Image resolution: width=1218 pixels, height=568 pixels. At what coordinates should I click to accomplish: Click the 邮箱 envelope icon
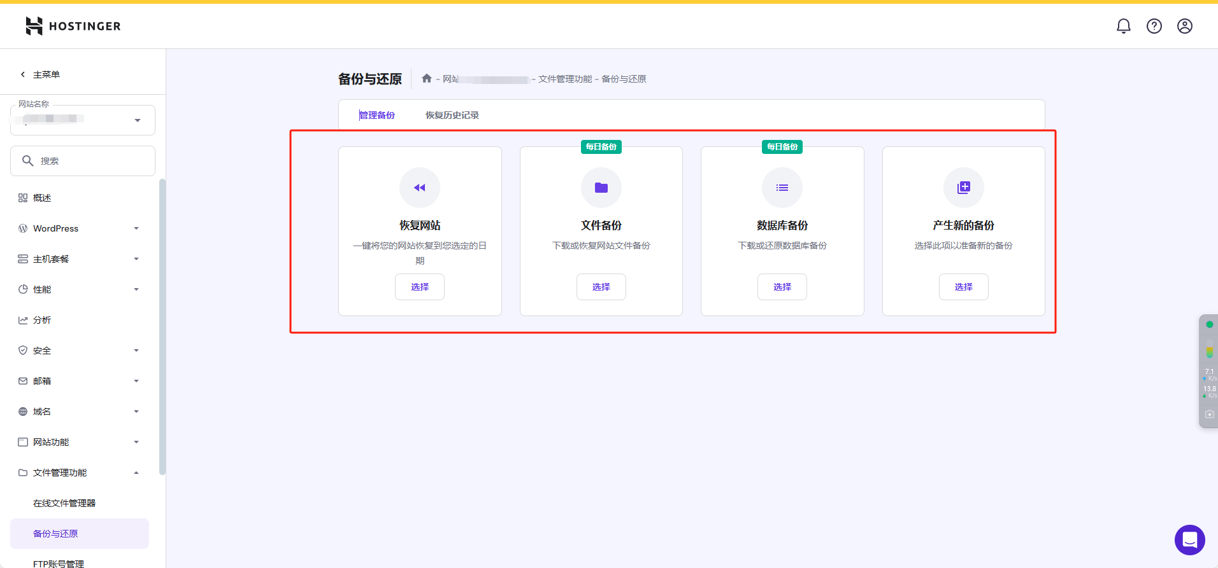23,381
